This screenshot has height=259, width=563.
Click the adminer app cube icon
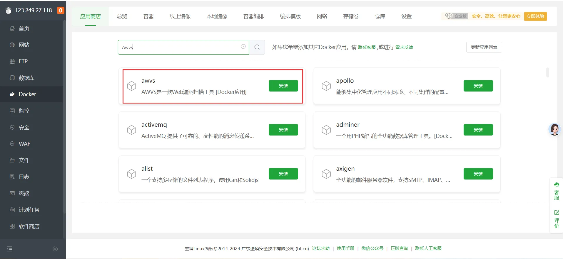coord(326,130)
